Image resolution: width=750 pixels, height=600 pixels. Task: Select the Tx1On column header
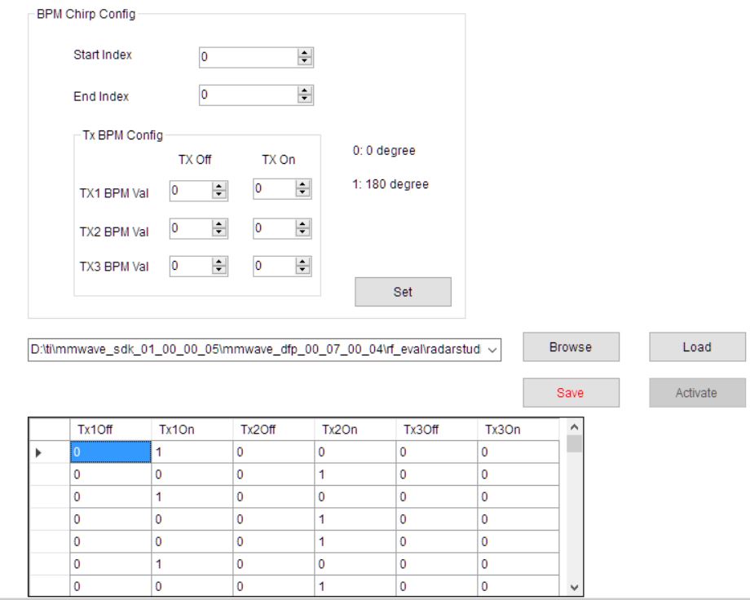(x=192, y=430)
